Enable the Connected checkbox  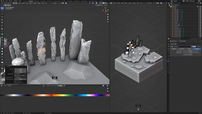15,81
